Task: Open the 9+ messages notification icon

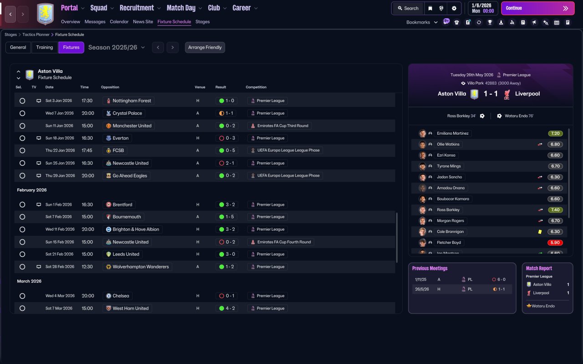Action: pyautogui.click(x=446, y=21)
